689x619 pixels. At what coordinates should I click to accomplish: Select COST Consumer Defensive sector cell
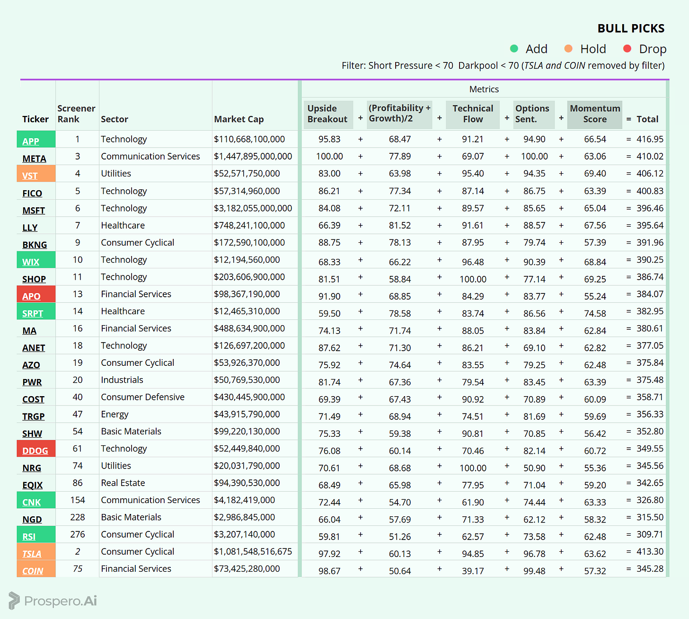point(143,397)
